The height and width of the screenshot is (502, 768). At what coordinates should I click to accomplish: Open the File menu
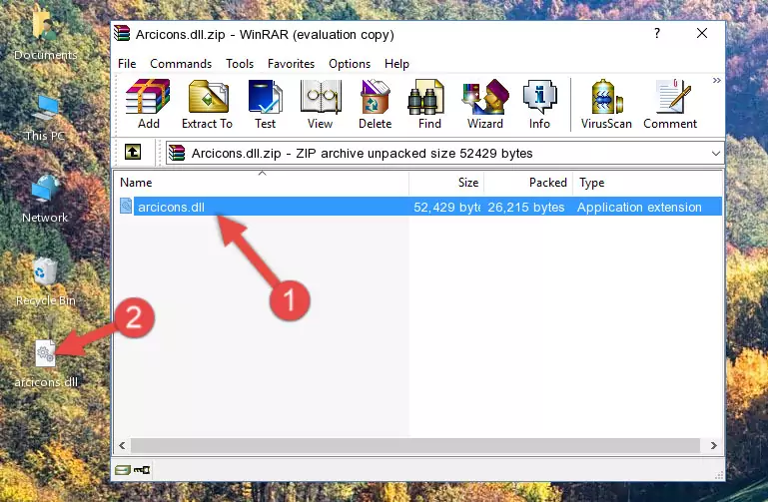pyautogui.click(x=127, y=64)
